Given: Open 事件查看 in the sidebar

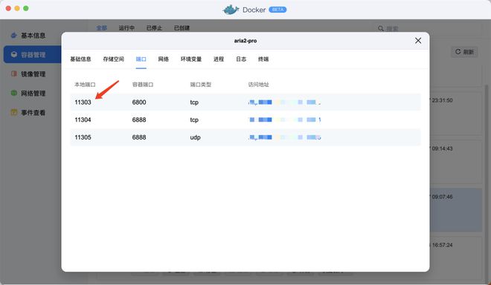Looking at the screenshot, I should tap(33, 113).
